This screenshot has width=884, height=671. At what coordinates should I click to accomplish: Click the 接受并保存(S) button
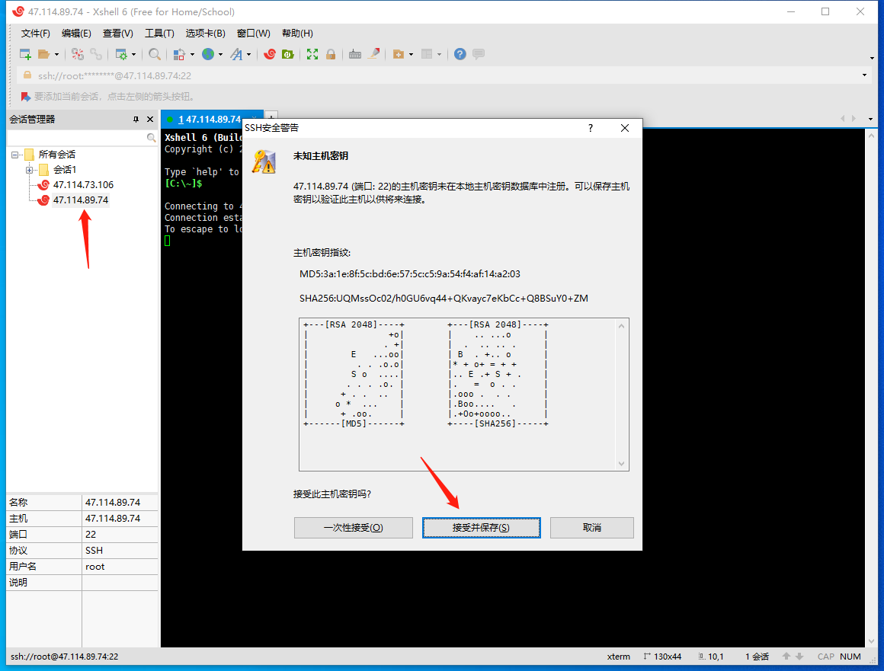[481, 528]
